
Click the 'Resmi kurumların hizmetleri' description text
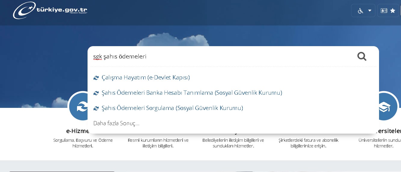[x=158, y=143]
